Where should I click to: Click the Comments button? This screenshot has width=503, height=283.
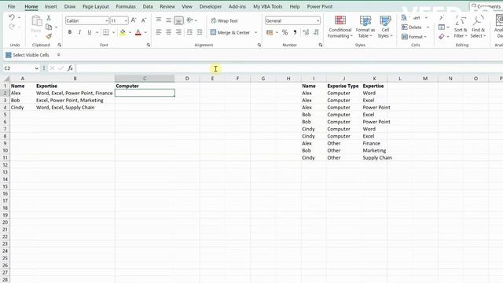486,6
